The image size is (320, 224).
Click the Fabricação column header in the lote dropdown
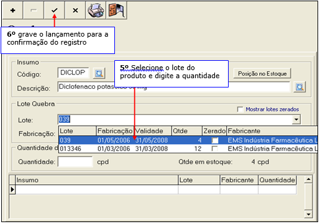(x=115, y=131)
